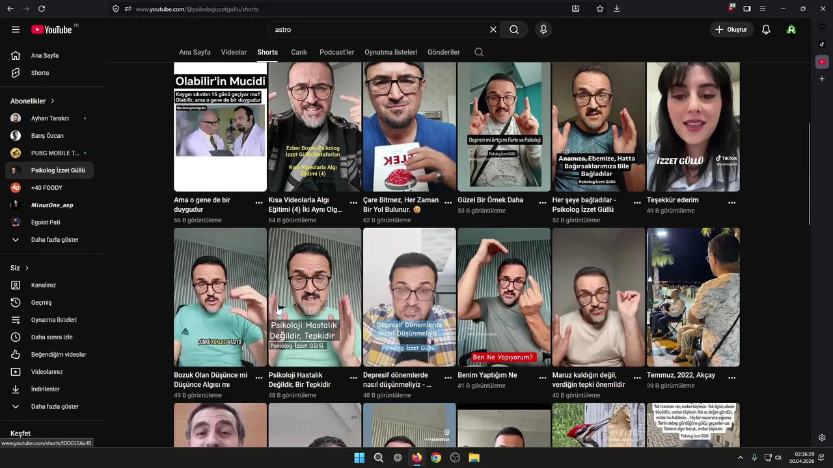The height and width of the screenshot is (468, 833).
Task: Open the YouTube hamburger guide menu
Action: 16,29
